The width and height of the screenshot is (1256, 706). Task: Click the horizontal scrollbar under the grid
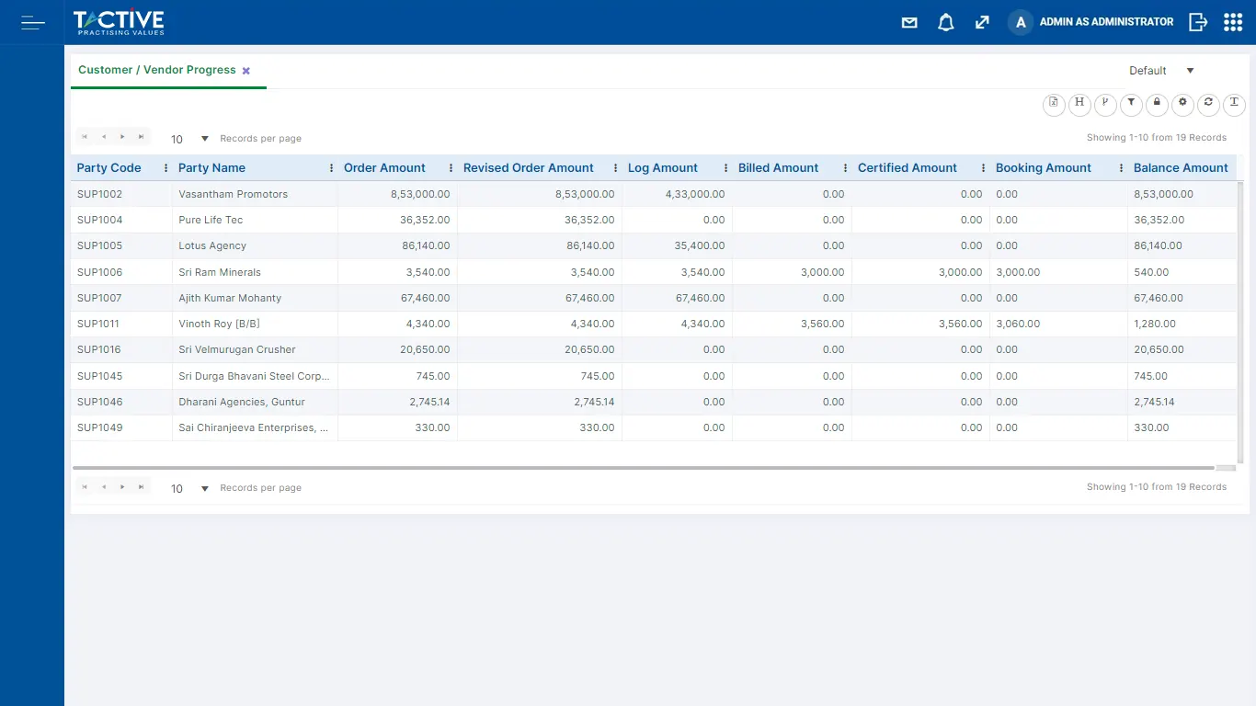644,468
